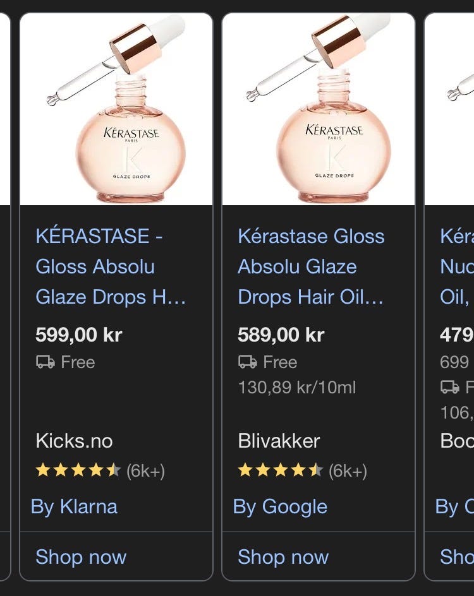Select the 599,00 kr price
The image size is (474, 596).
pyautogui.click(x=79, y=335)
